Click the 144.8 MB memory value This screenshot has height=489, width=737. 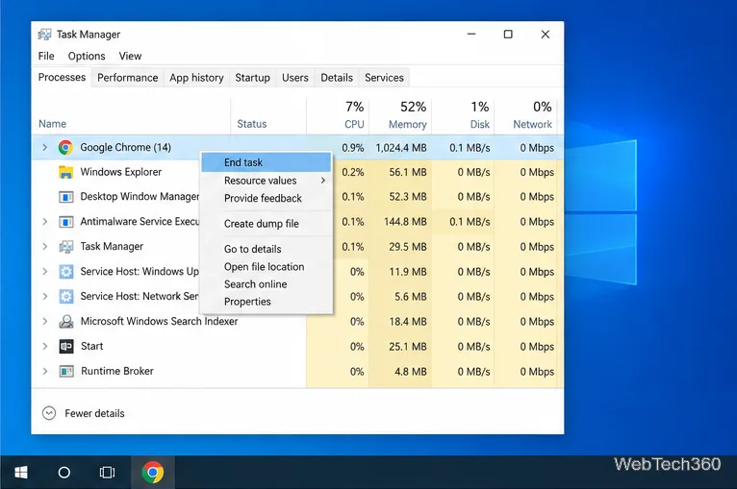pyautogui.click(x=405, y=222)
